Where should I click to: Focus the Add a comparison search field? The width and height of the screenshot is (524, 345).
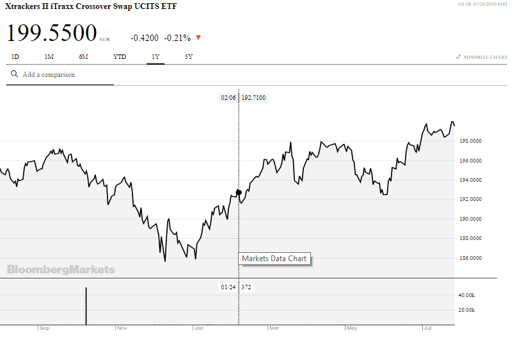click(x=64, y=75)
